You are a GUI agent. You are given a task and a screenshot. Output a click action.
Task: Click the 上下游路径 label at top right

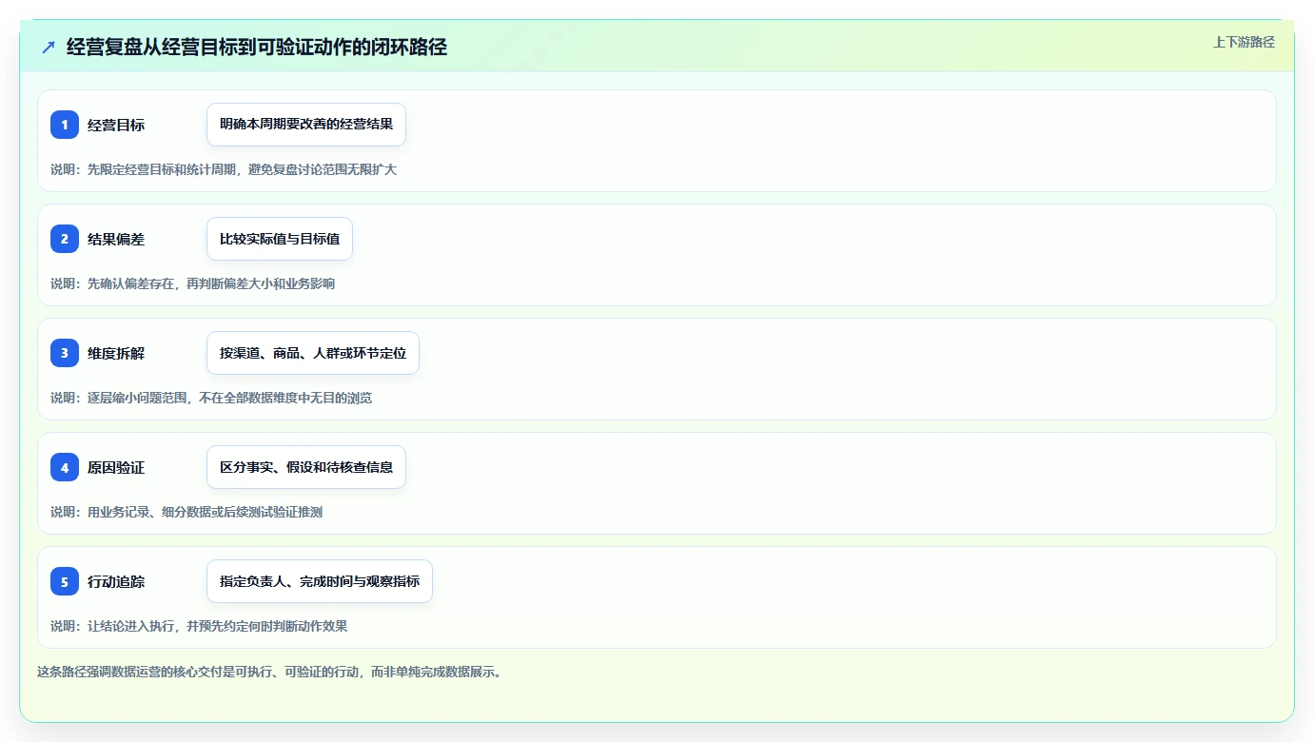(x=1244, y=42)
